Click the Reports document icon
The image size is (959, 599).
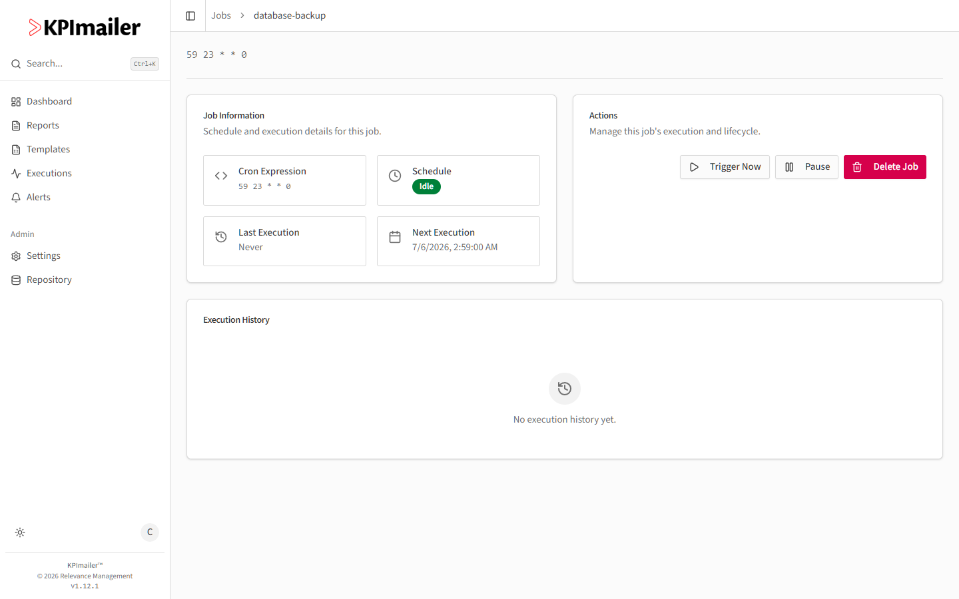[x=16, y=126]
